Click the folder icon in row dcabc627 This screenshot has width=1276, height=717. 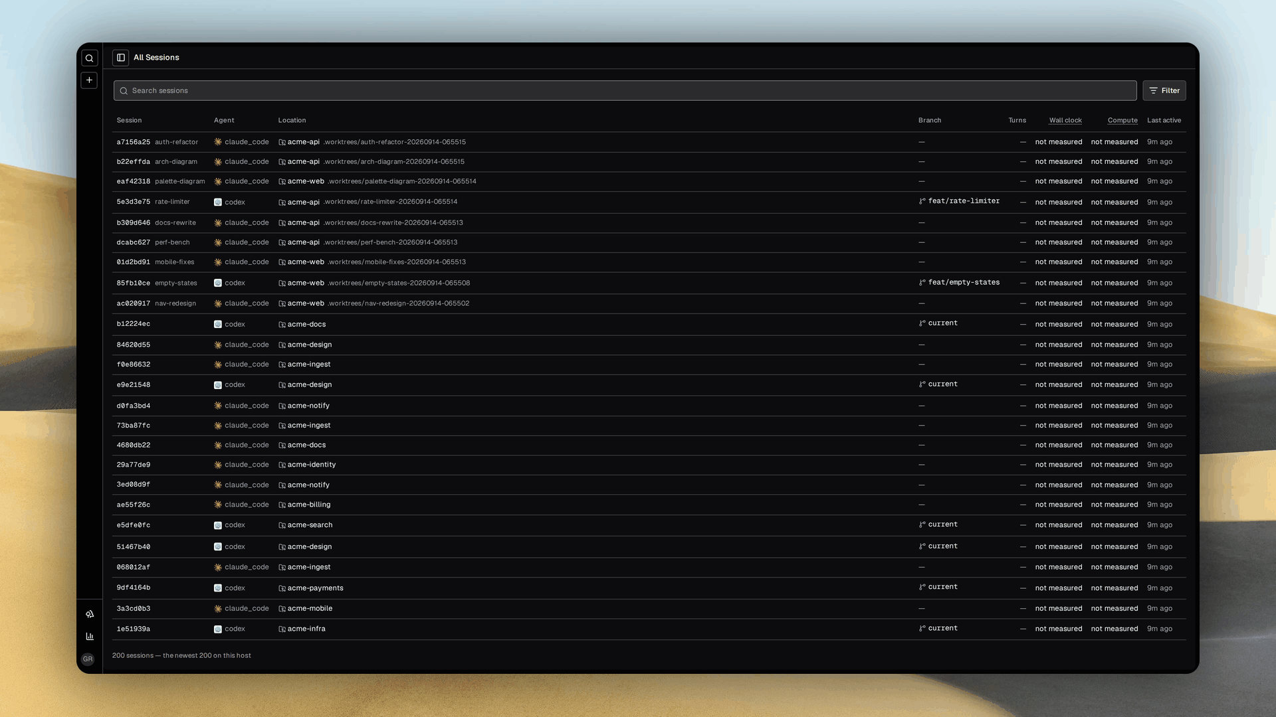coord(282,243)
